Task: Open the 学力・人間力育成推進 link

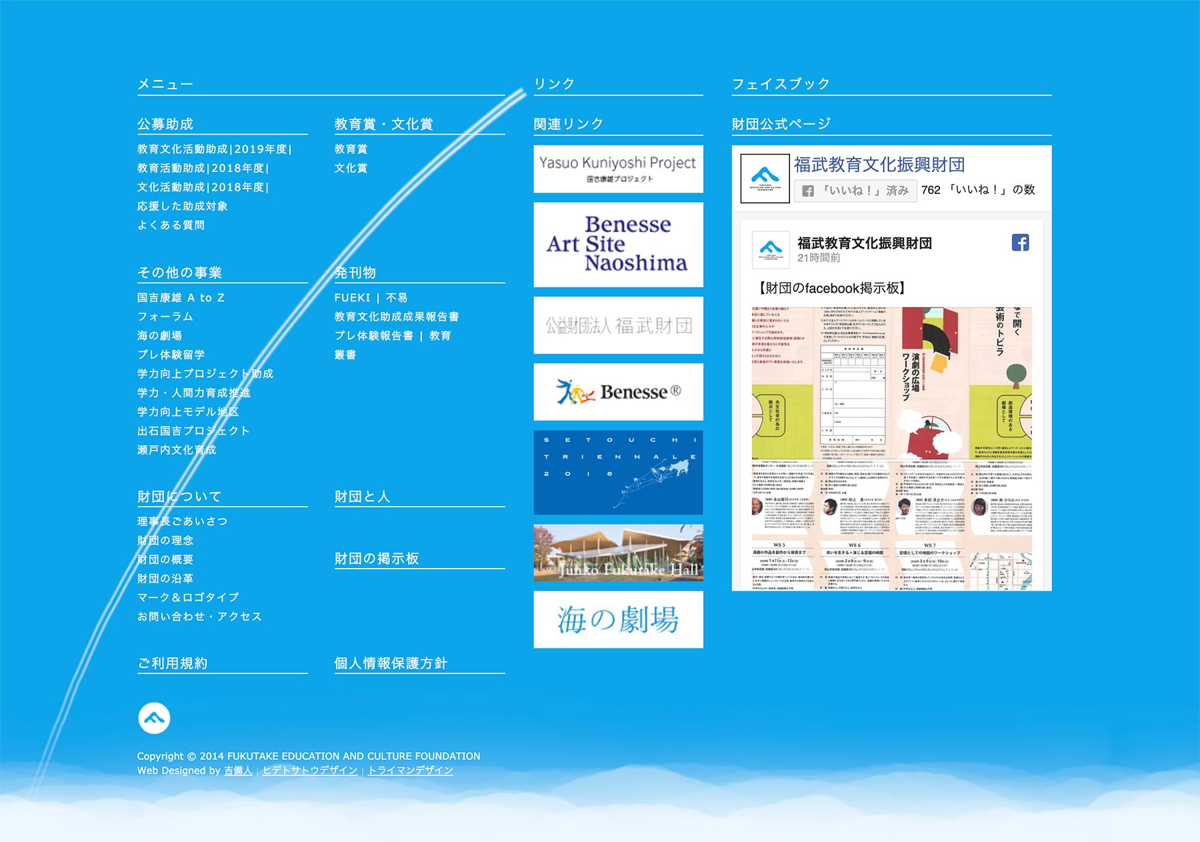Action: point(194,393)
